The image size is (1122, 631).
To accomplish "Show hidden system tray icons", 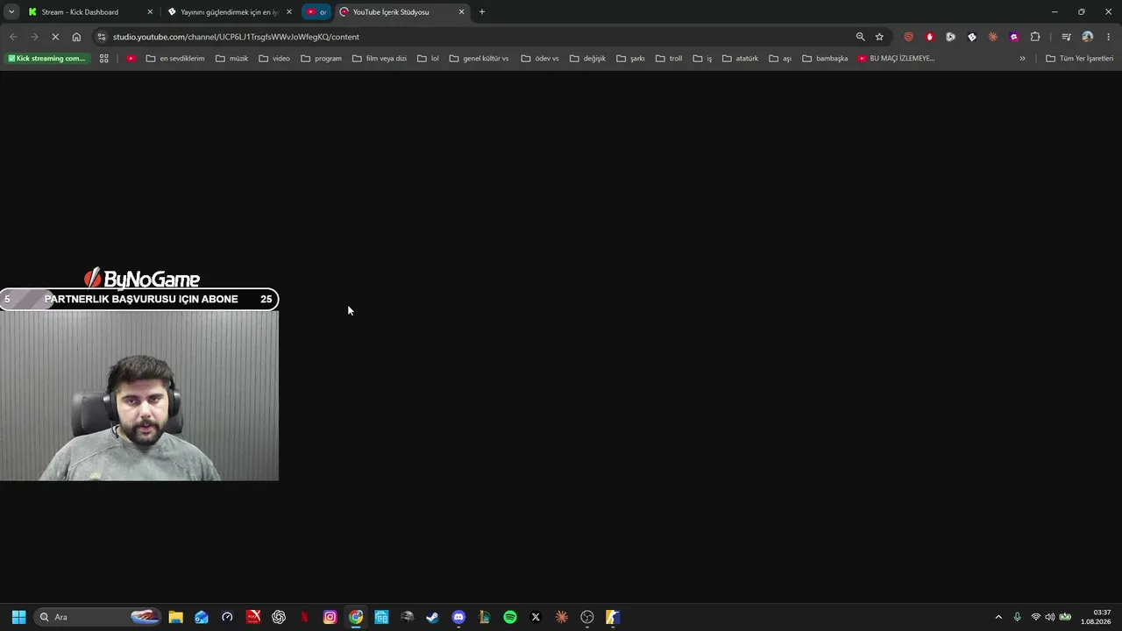I will [x=998, y=617].
